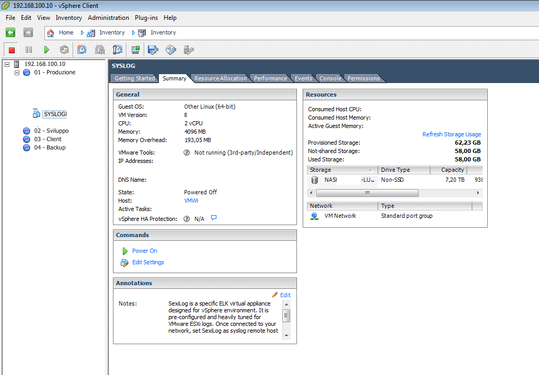Click the green Power On toolbar play icon

point(47,50)
